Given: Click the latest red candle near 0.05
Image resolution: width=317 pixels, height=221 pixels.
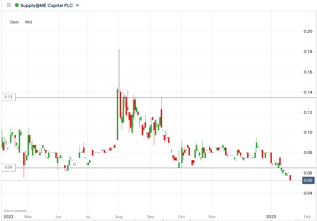Looking at the screenshot, I should [290, 178].
